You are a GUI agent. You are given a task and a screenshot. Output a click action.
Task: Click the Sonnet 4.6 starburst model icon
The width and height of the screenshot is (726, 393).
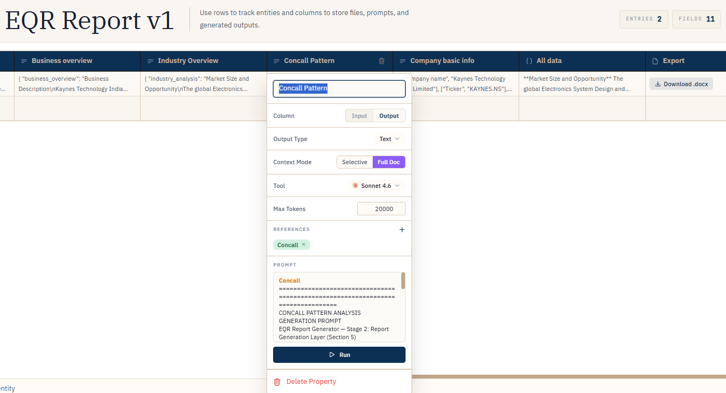355,186
